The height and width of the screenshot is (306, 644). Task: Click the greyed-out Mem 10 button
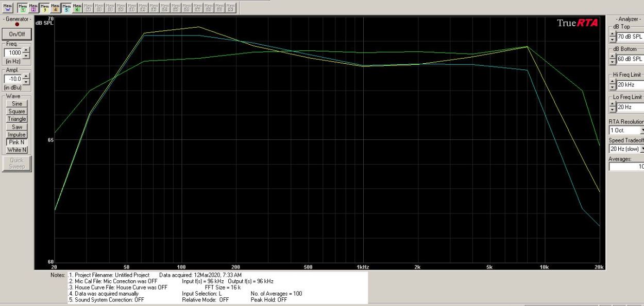point(121,8)
